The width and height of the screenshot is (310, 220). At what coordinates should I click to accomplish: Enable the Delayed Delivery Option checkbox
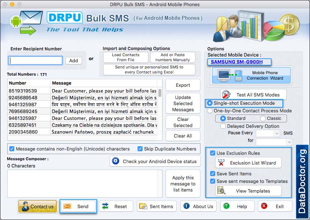point(223,126)
